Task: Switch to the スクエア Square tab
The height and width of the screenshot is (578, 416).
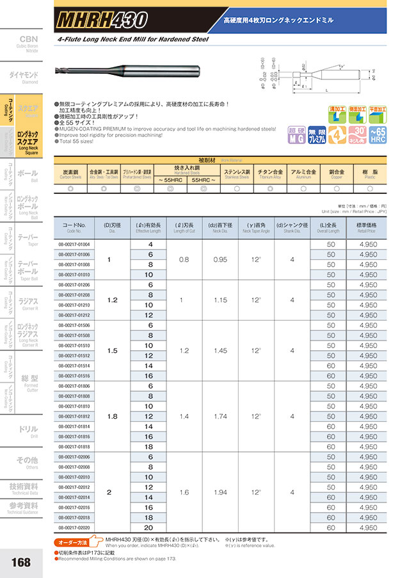Action: (28, 110)
